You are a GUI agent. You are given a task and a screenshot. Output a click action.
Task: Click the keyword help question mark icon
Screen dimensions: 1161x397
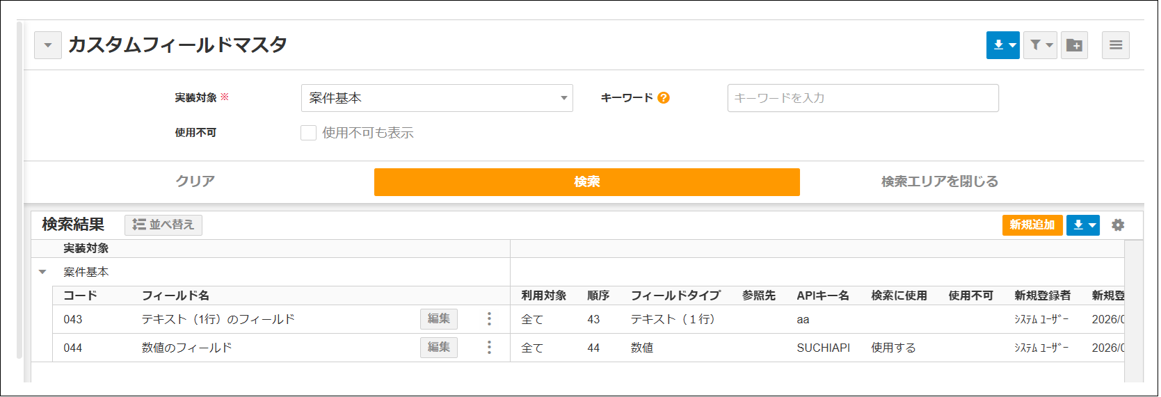pyautogui.click(x=663, y=98)
